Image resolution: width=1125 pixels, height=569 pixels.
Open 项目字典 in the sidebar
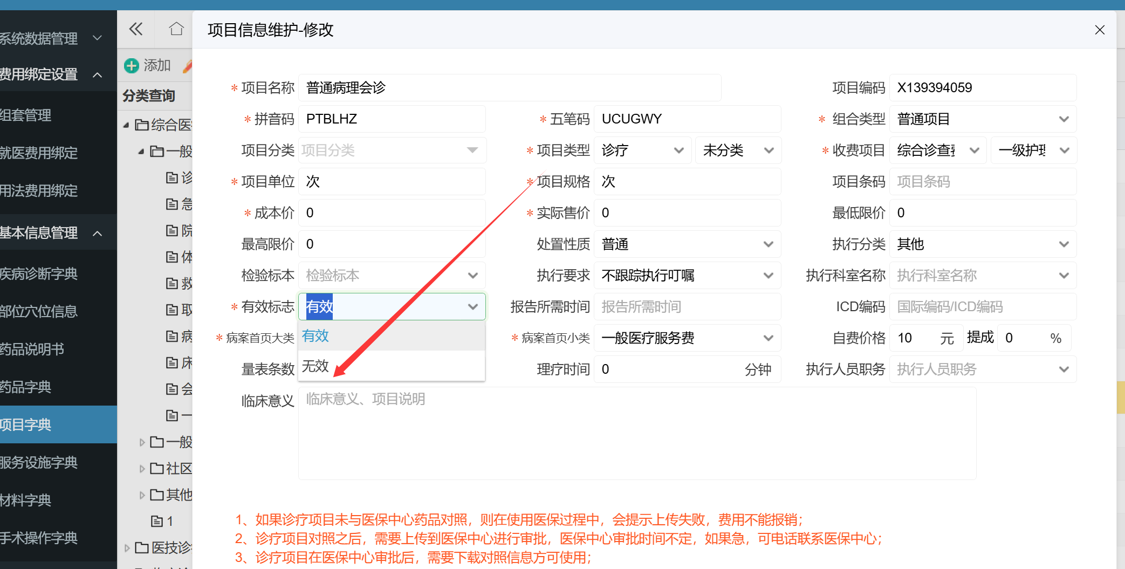pos(54,424)
